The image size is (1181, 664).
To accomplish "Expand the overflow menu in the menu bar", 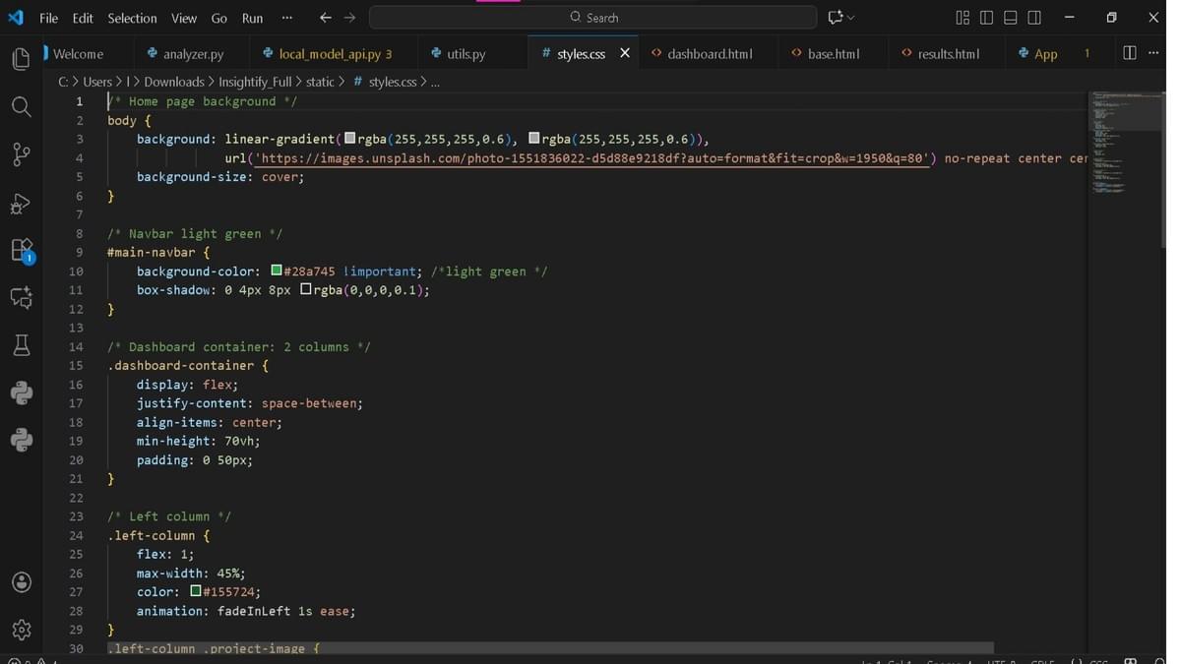I will click(x=286, y=18).
